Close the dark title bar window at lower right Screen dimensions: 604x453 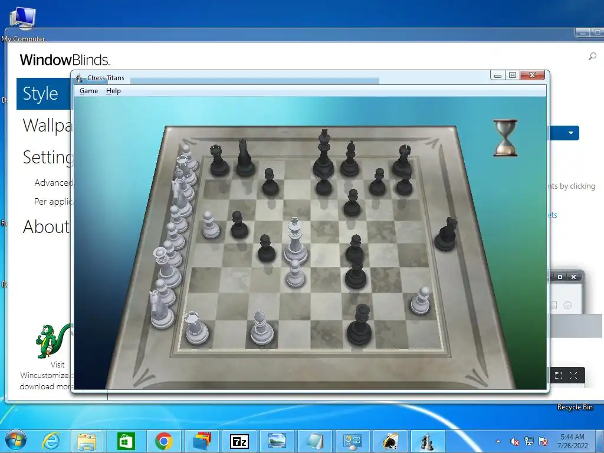[573, 375]
